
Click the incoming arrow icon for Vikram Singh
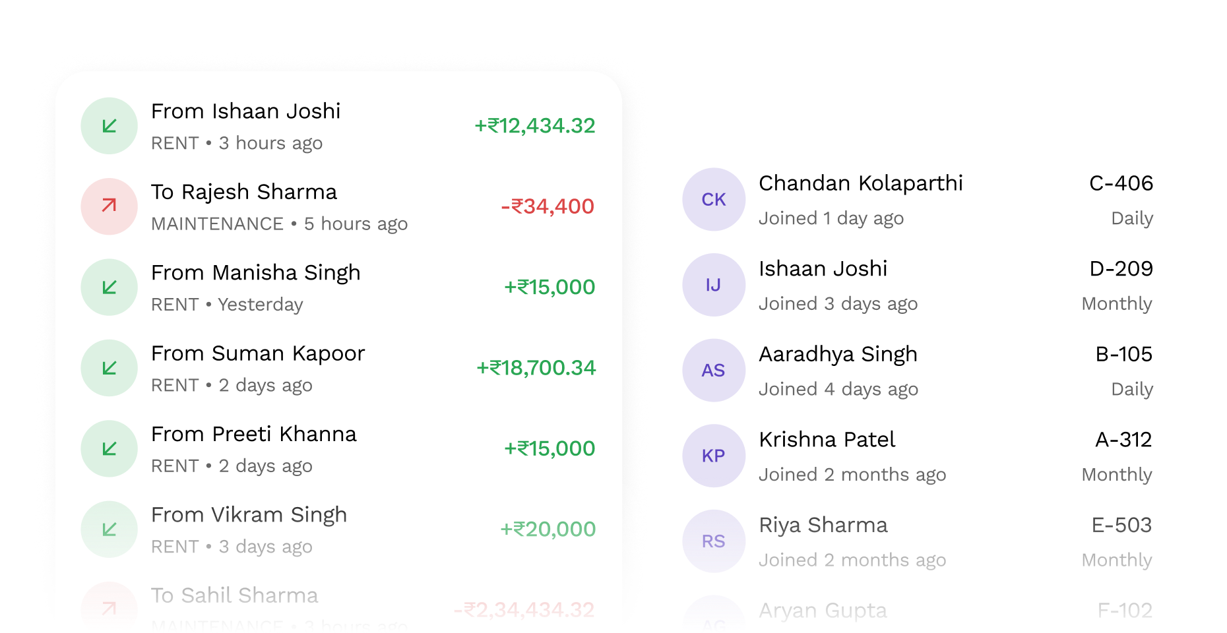pyautogui.click(x=110, y=529)
